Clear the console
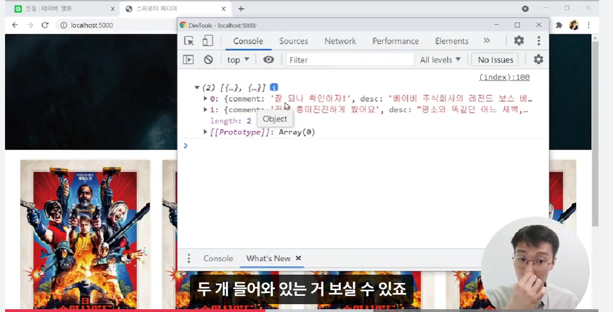The height and width of the screenshot is (312, 613). (x=208, y=60)
